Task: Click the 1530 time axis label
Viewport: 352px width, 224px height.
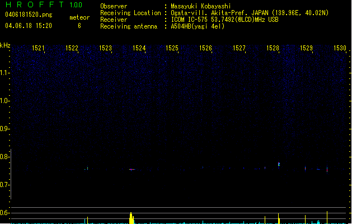Action: (x=340, y=48)
